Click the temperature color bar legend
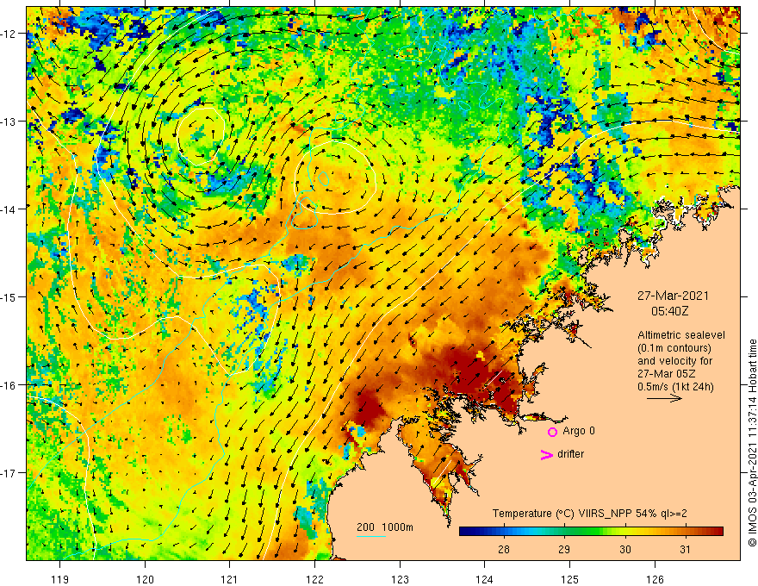The width and height of the screenshot is (758, 586). (x=591, y=532)
